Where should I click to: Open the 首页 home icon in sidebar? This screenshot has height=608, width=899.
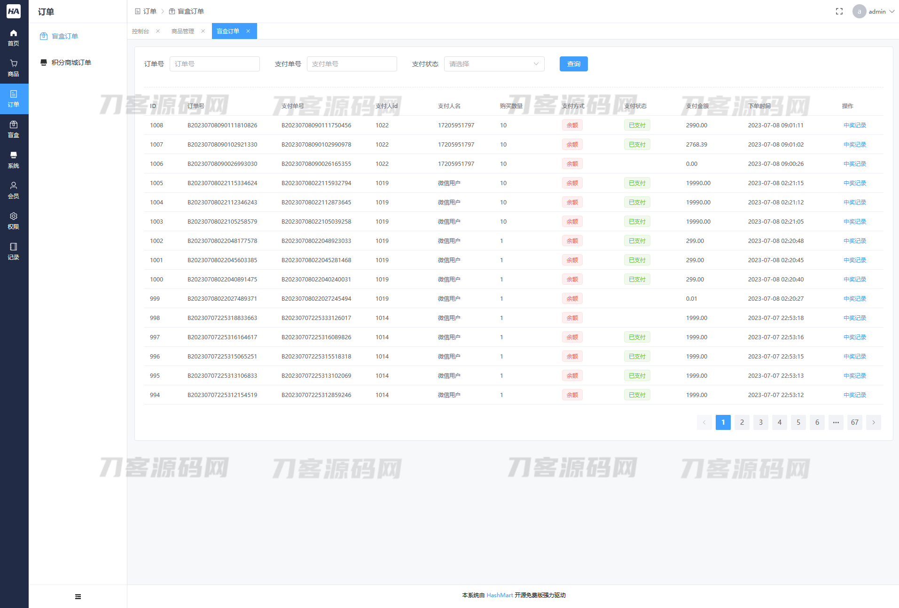[14, 38]
